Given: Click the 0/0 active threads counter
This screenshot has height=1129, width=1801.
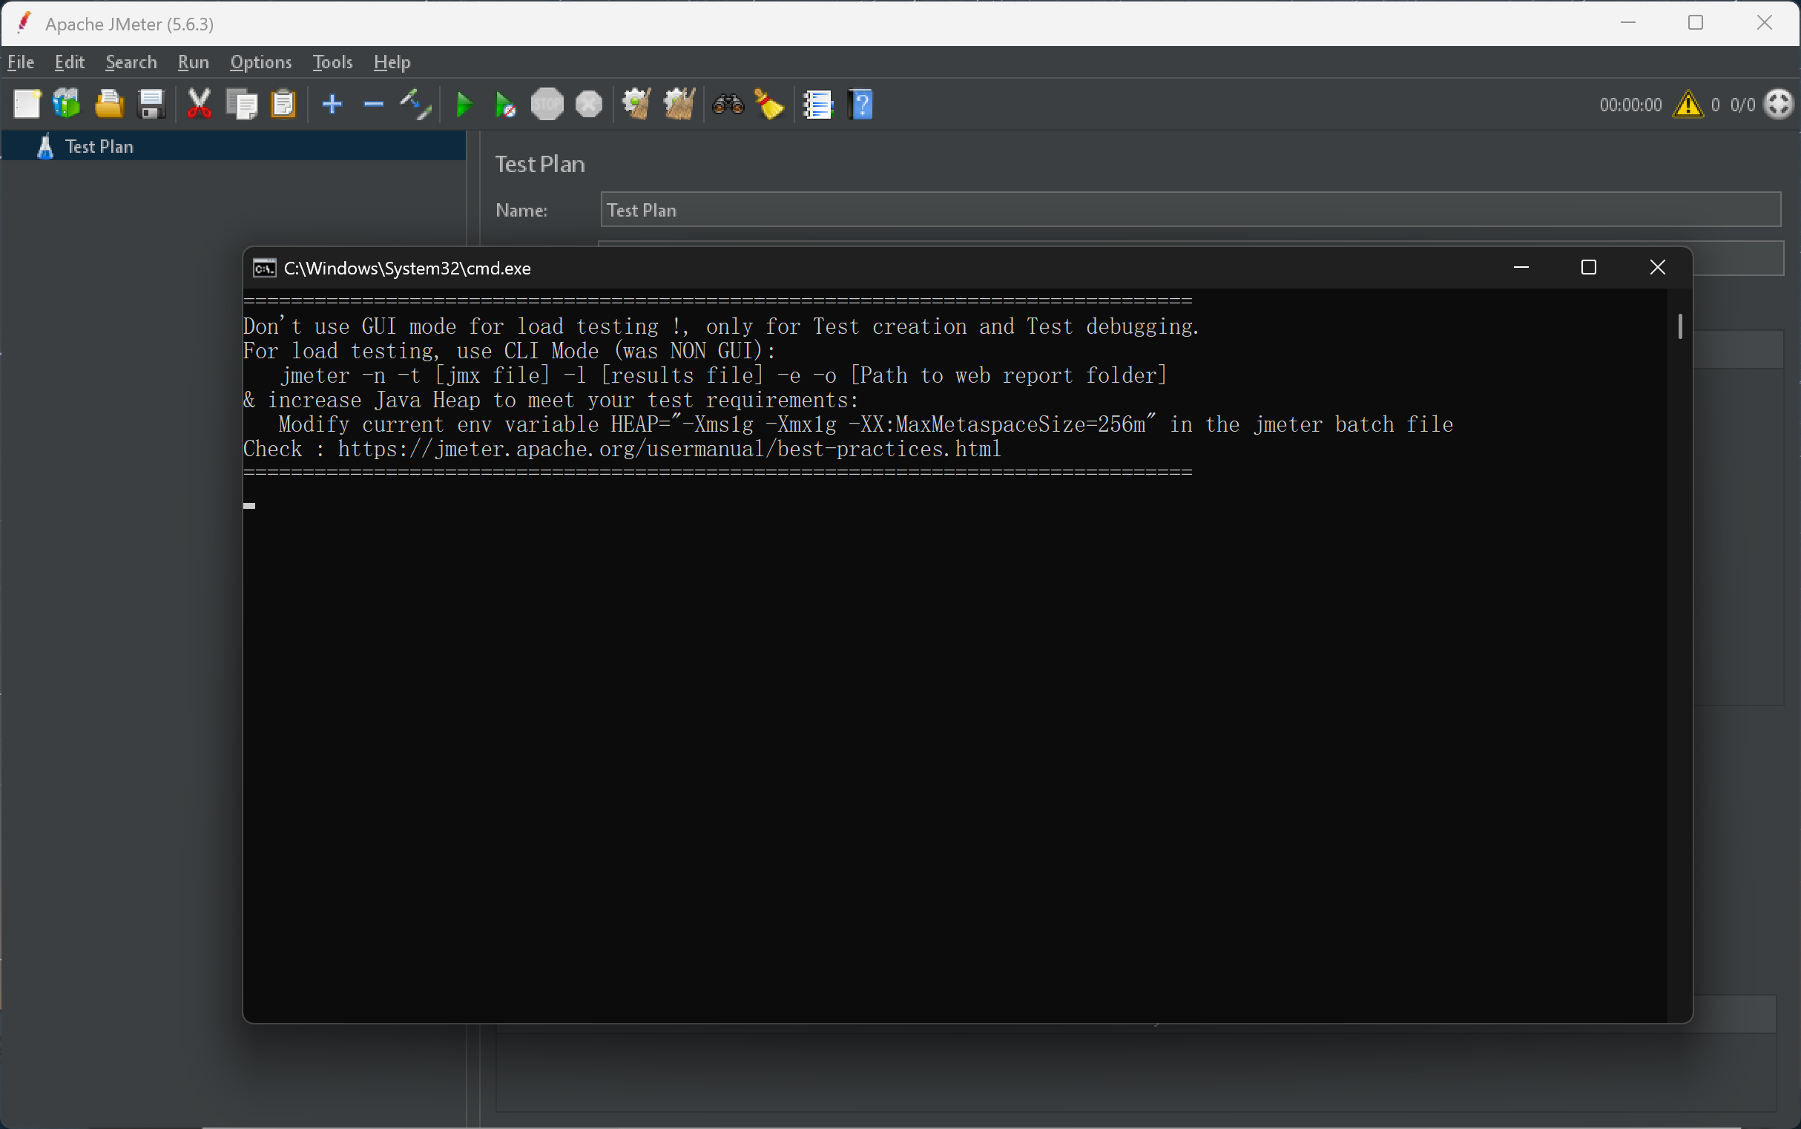Looking at the screenshot, I should (x=1742, y=105).
